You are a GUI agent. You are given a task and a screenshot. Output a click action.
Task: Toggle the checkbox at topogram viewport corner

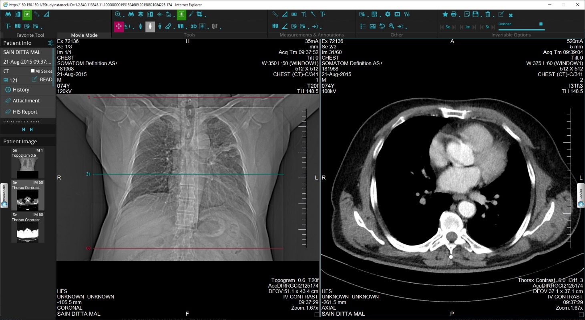[317, 315]
